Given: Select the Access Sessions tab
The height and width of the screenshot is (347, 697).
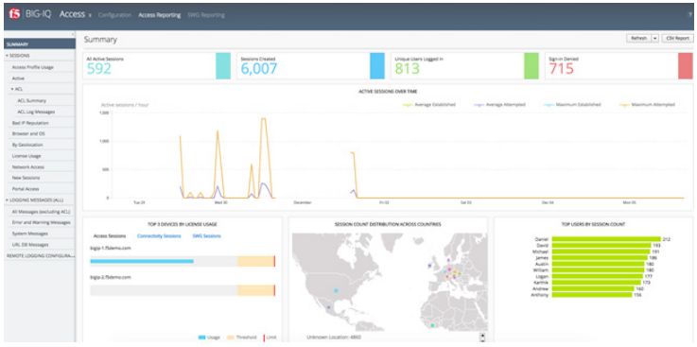Looking at the screenshot, I should (x=110, y=236).
